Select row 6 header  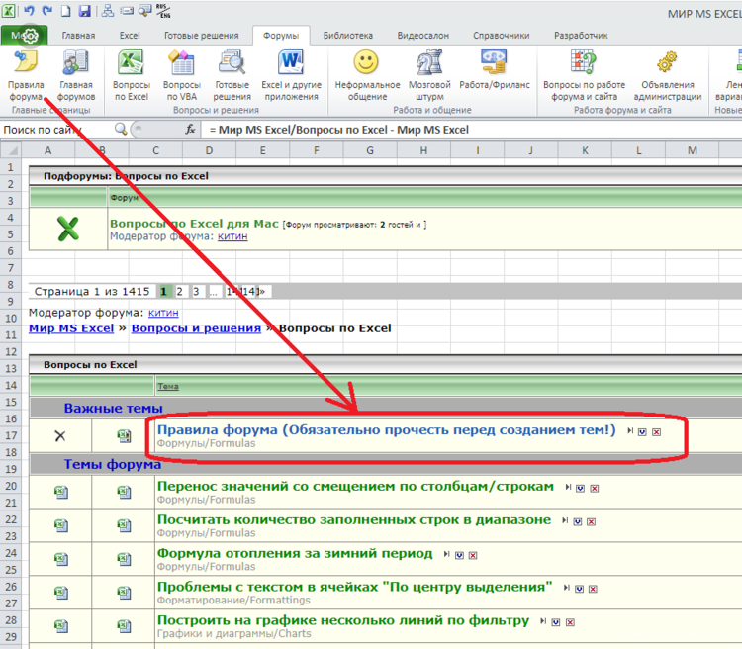click(11, 251)
